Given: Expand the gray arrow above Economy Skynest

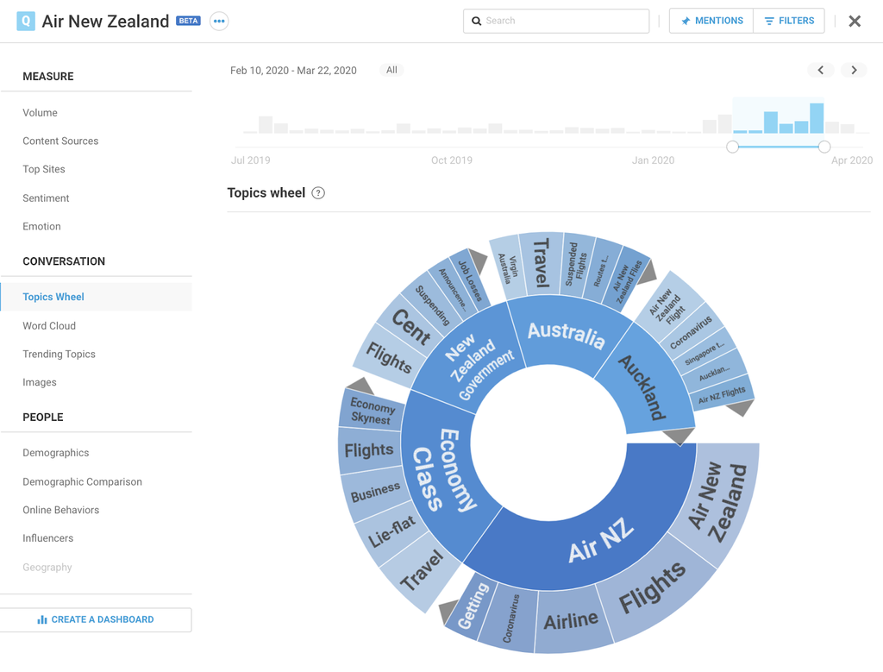Looking at the screenshot, I should click(360, 386).
